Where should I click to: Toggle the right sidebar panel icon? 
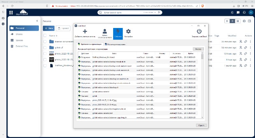point(249,21)
